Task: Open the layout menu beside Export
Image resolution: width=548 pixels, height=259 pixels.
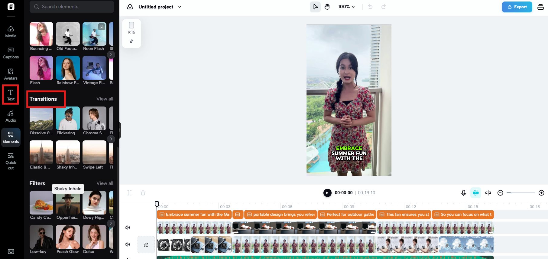Action: [540, 7]
